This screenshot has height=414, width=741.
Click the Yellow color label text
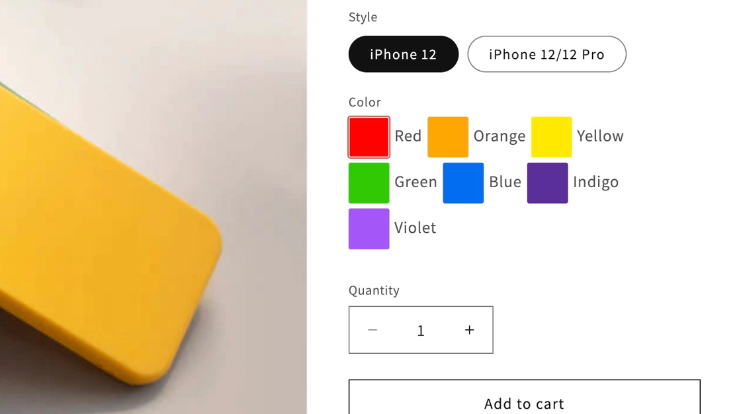[x=600, y=136]
